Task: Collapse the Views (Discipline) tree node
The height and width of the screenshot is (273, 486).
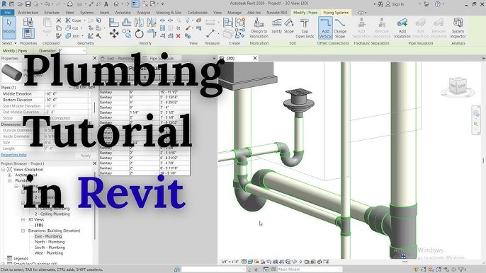Action: [x=3, y=169]
